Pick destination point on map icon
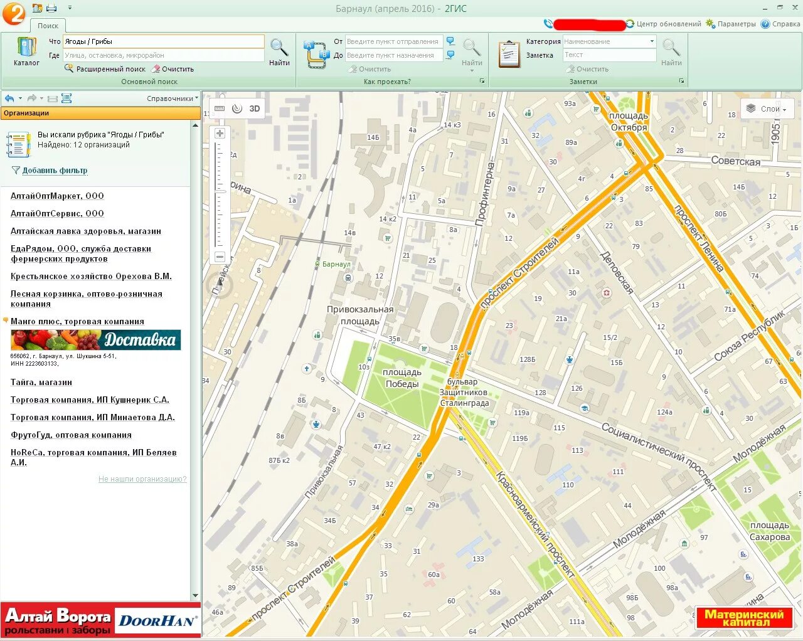 [x=450, y=55]
